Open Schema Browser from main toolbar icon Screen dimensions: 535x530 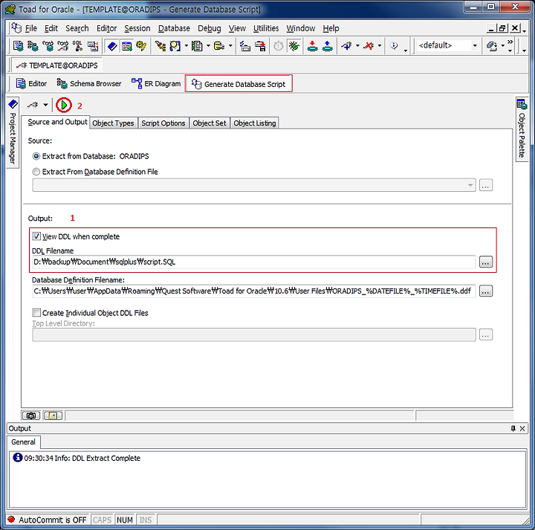33,46
